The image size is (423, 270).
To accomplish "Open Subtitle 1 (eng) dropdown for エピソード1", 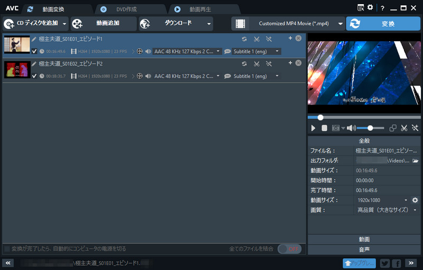I will click(x=256, y=51).
